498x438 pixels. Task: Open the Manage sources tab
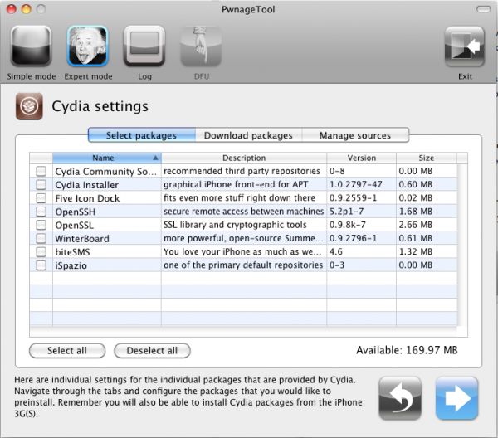click(x=355, y=135)
